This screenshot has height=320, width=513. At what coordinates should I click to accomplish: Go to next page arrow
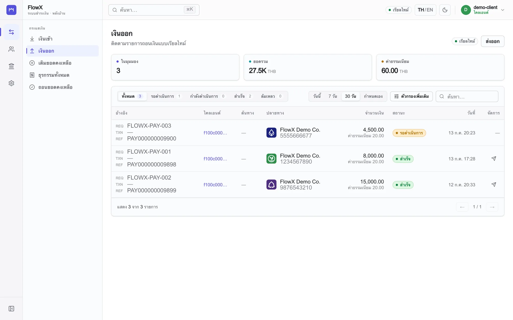[x=492, y=207]
